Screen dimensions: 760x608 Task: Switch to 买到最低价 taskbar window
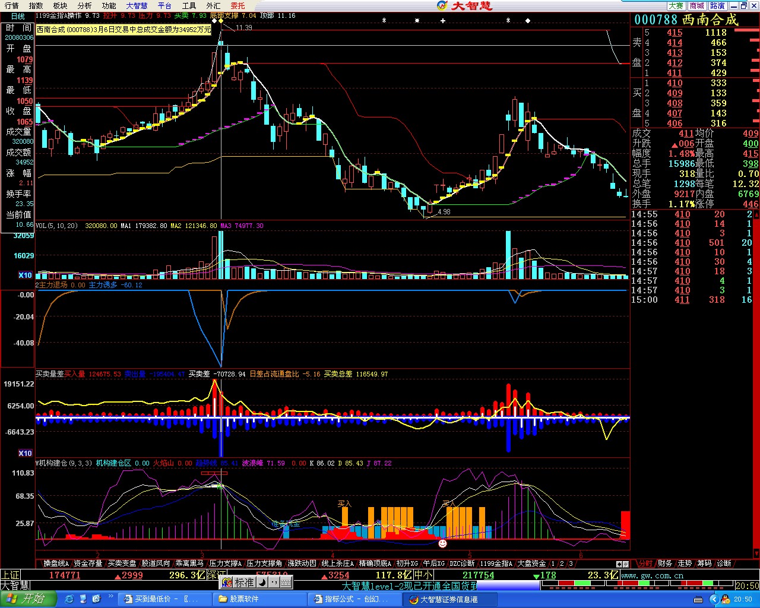coord(164,599)
